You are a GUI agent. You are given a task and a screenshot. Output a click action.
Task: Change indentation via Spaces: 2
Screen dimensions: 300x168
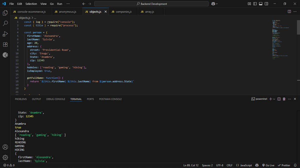click(207, 165)
